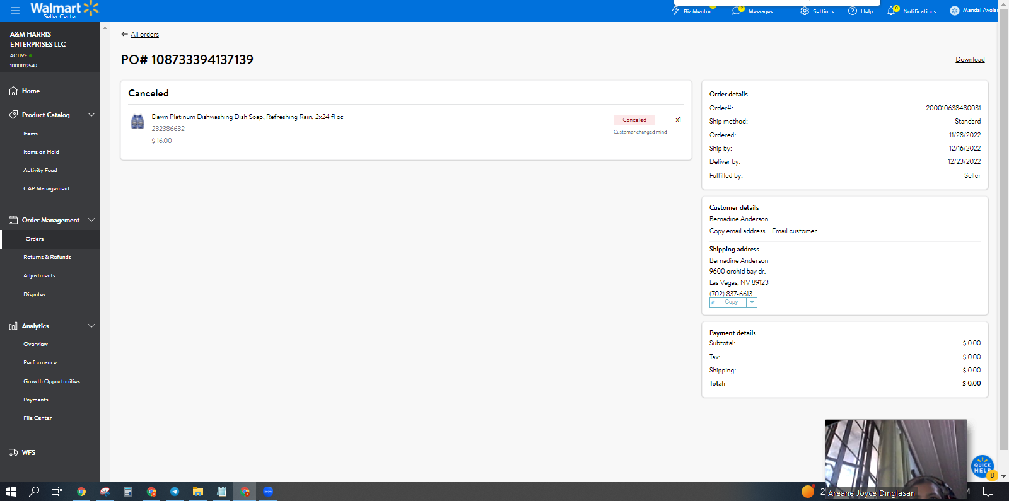Click Email customer link
The image size is (1009, 501).
(x=795, y=231)
